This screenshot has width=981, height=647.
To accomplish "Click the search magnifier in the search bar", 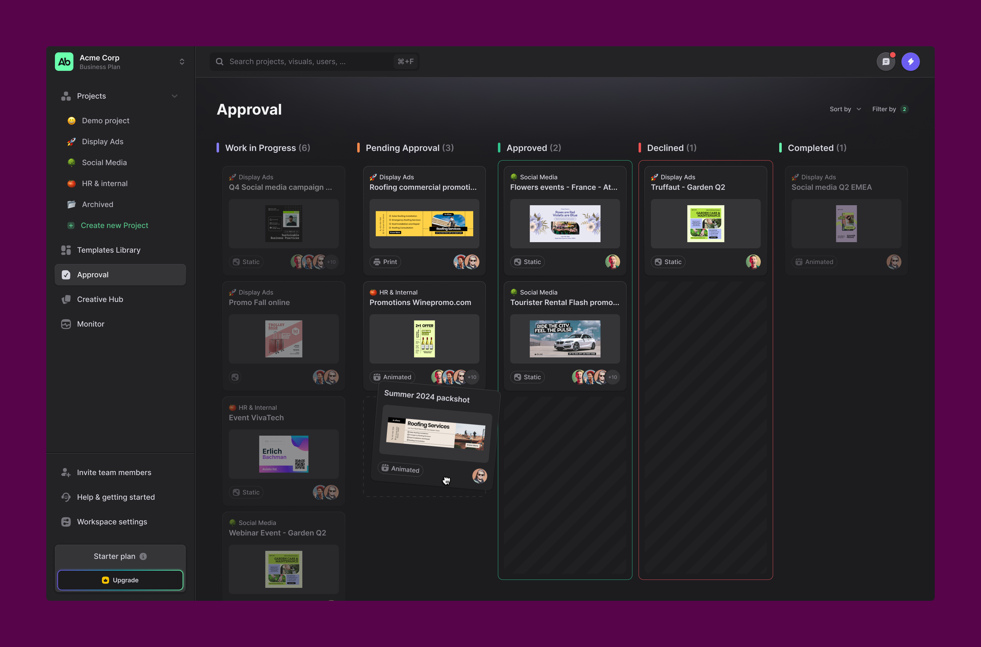I will point(219,61).
